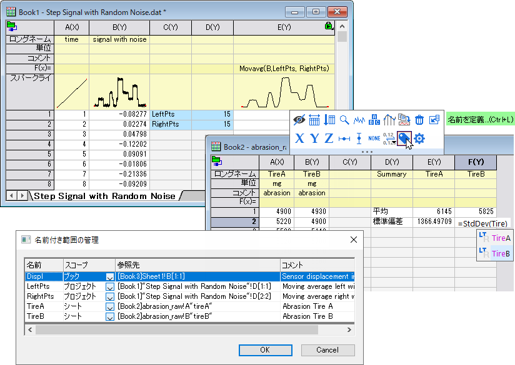Select row 2 header in Book2
Screen dimensions: 515x365
(x=235, y=221)
